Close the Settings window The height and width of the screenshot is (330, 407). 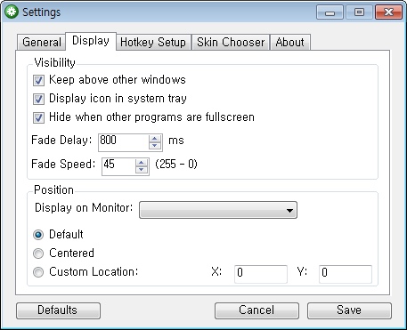[388, 12]
